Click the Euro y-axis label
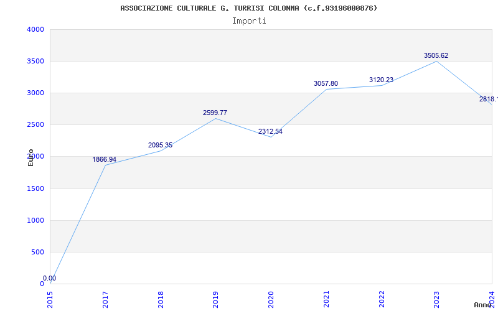 [31, 157]
